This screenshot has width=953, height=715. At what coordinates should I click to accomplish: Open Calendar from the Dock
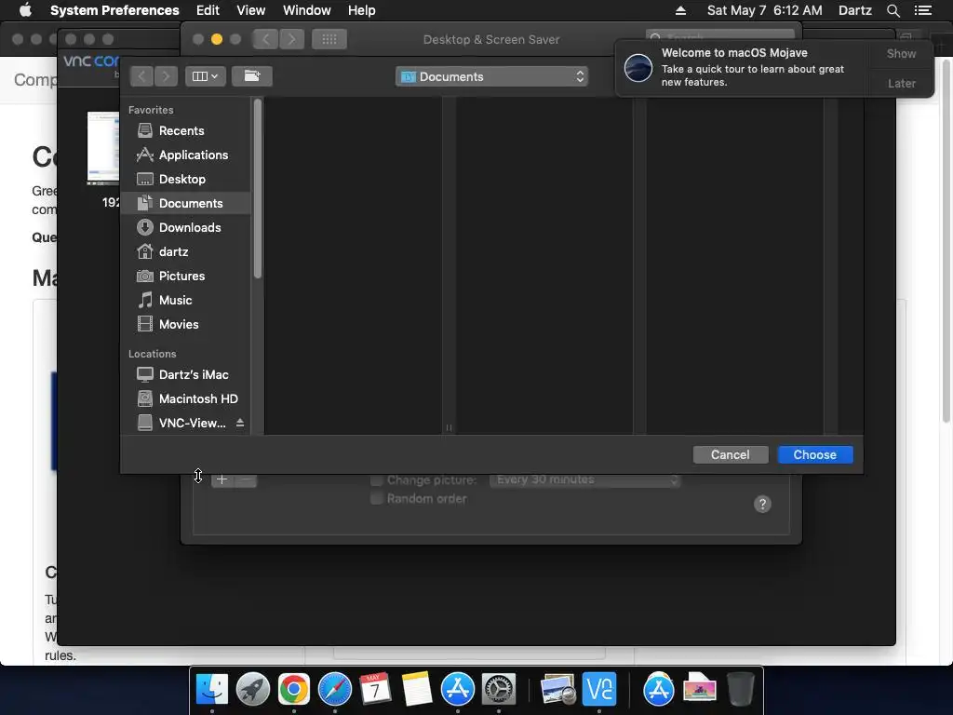(376, 690)
